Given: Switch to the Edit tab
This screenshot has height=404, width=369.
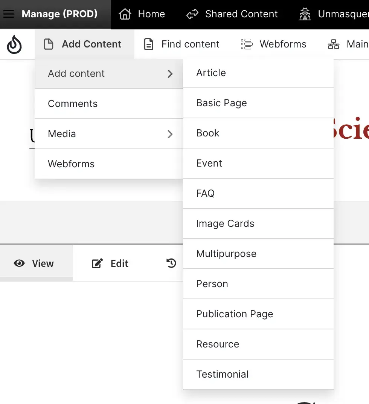Looking at the screenshot, I should [111, 263].
